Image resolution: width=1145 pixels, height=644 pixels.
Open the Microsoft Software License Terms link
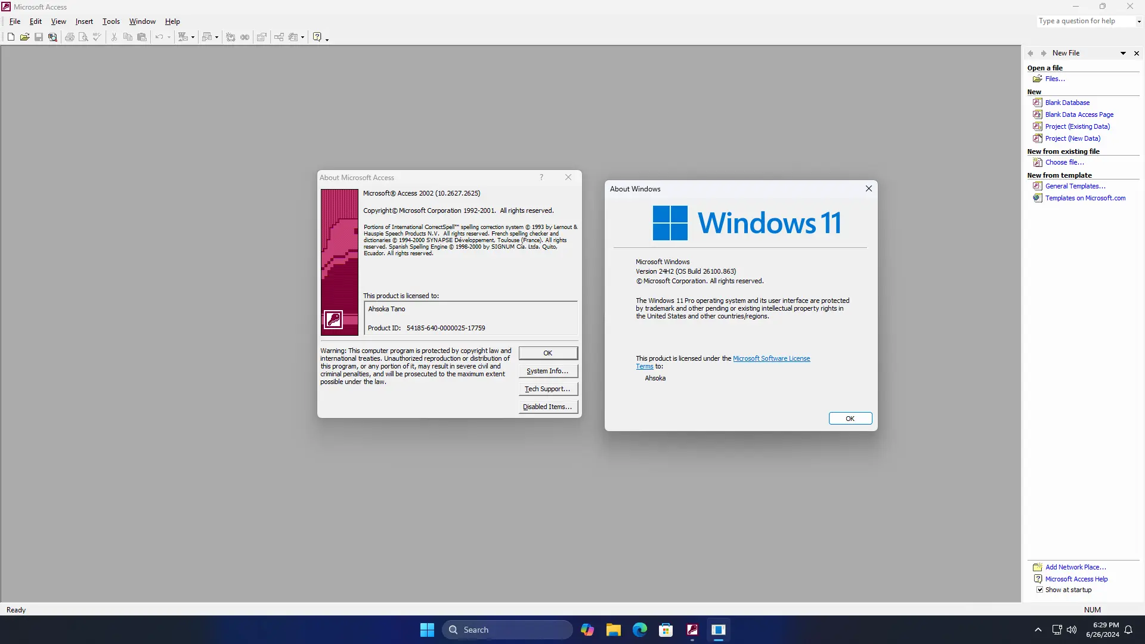pos(771,358)
